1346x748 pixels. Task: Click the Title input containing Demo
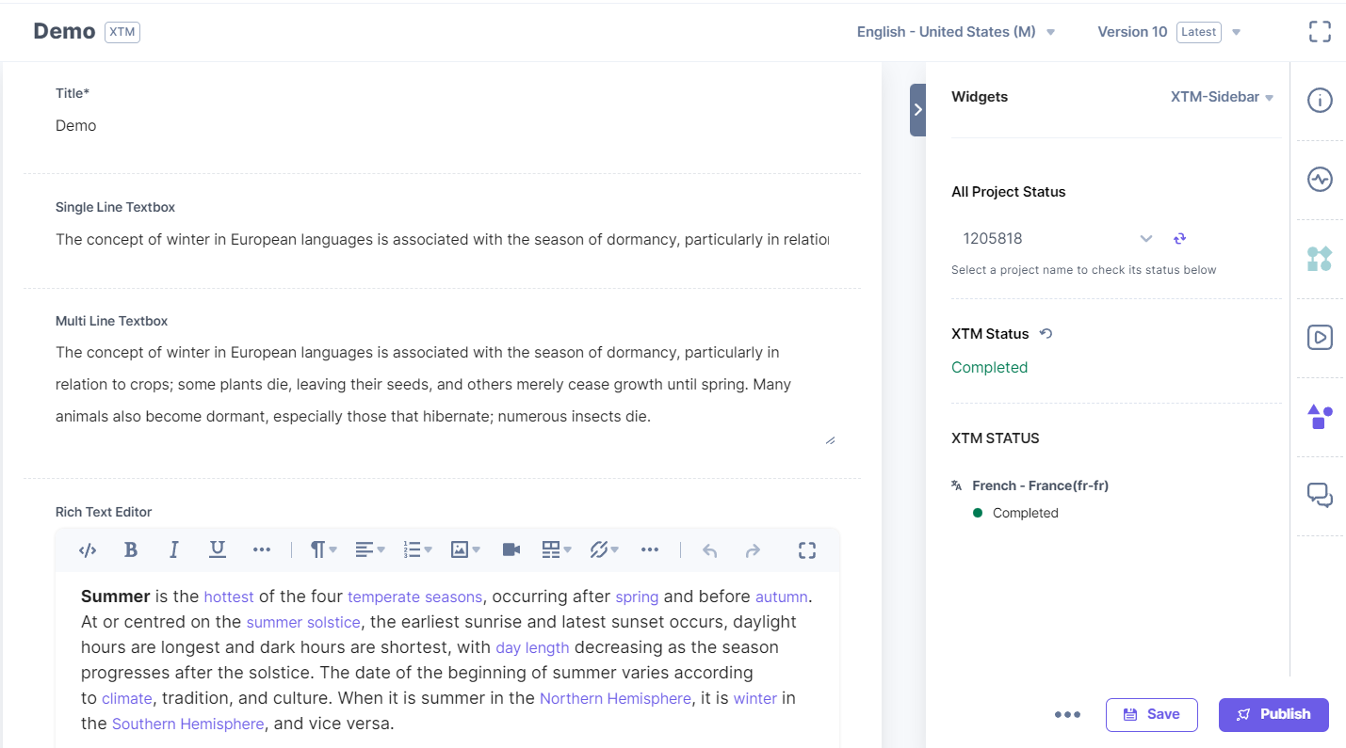click(x=443, y=126)
